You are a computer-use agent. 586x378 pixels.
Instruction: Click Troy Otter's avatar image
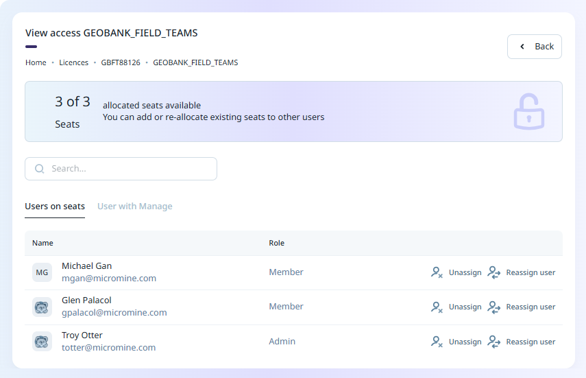(42, 342)
